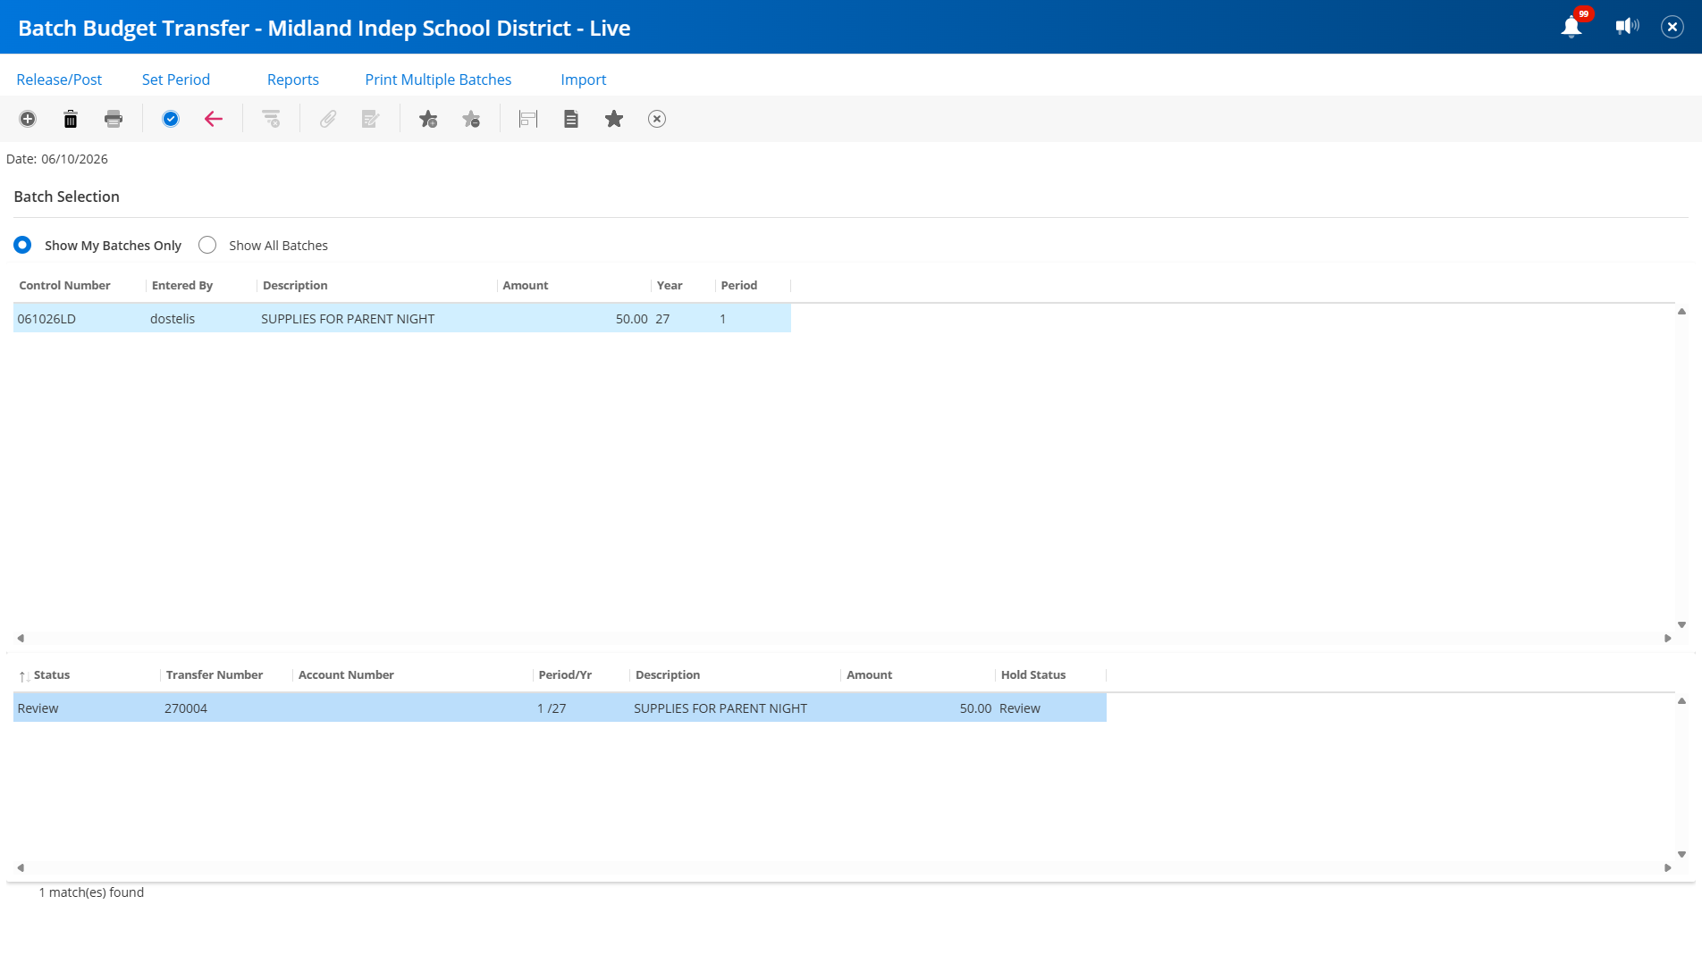Click transfer list scroll right arrow

click(x=1668, y=868)
